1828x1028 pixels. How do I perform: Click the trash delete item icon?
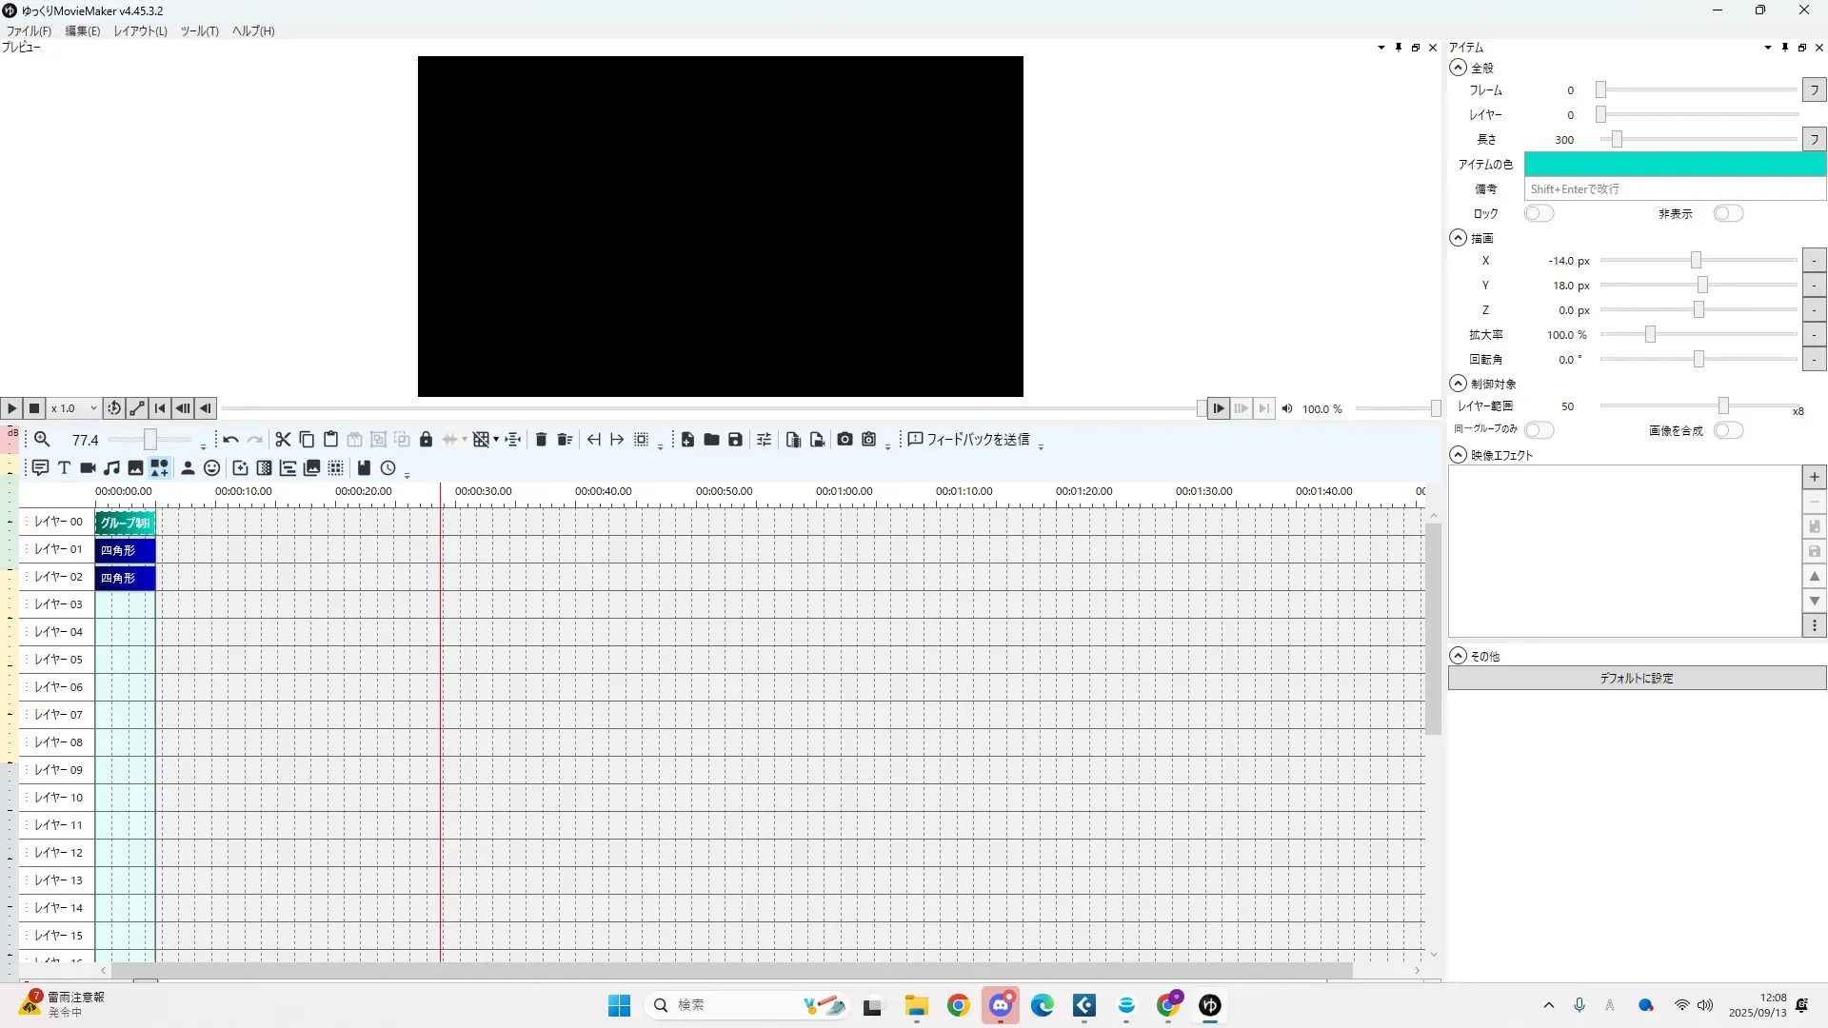point(541,440)
